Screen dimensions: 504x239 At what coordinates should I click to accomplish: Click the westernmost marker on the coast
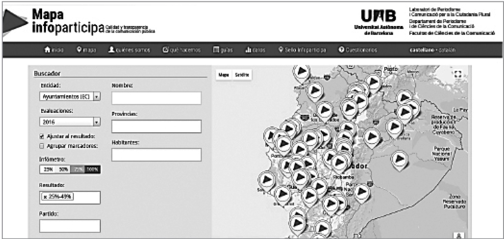(267, 181)
